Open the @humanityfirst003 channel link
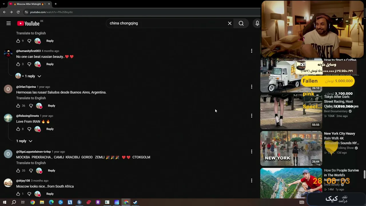This screenshot has height=206, width=366. pyautogui.click(x=28, y=51)
